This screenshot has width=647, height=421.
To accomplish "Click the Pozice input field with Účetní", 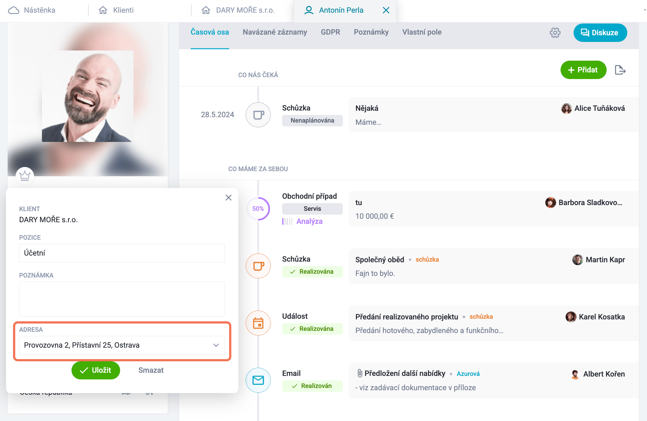I will pyautogui.click(x=122, y=253).
